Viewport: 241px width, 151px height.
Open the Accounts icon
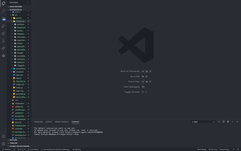[3, 136]
